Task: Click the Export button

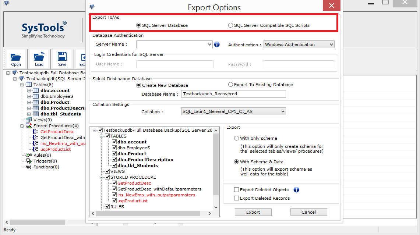Action: click(253, 212)
